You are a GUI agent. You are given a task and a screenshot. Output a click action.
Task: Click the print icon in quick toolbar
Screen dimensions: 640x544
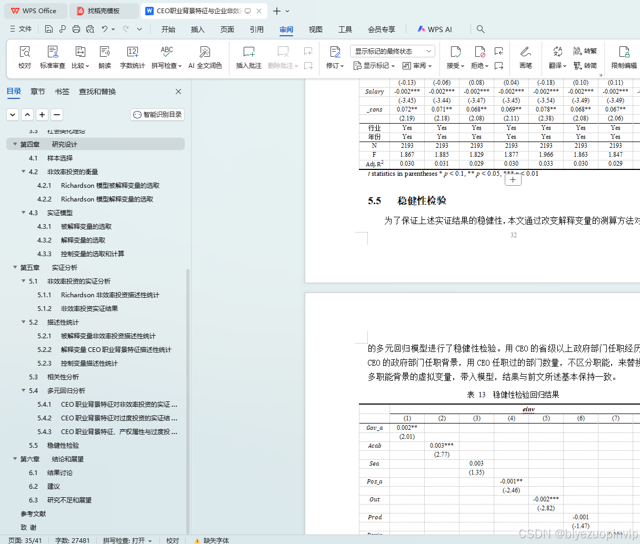76,29
